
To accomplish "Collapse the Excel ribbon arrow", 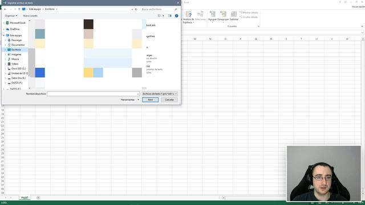I will pyautogui.click(x=362, y=26).
